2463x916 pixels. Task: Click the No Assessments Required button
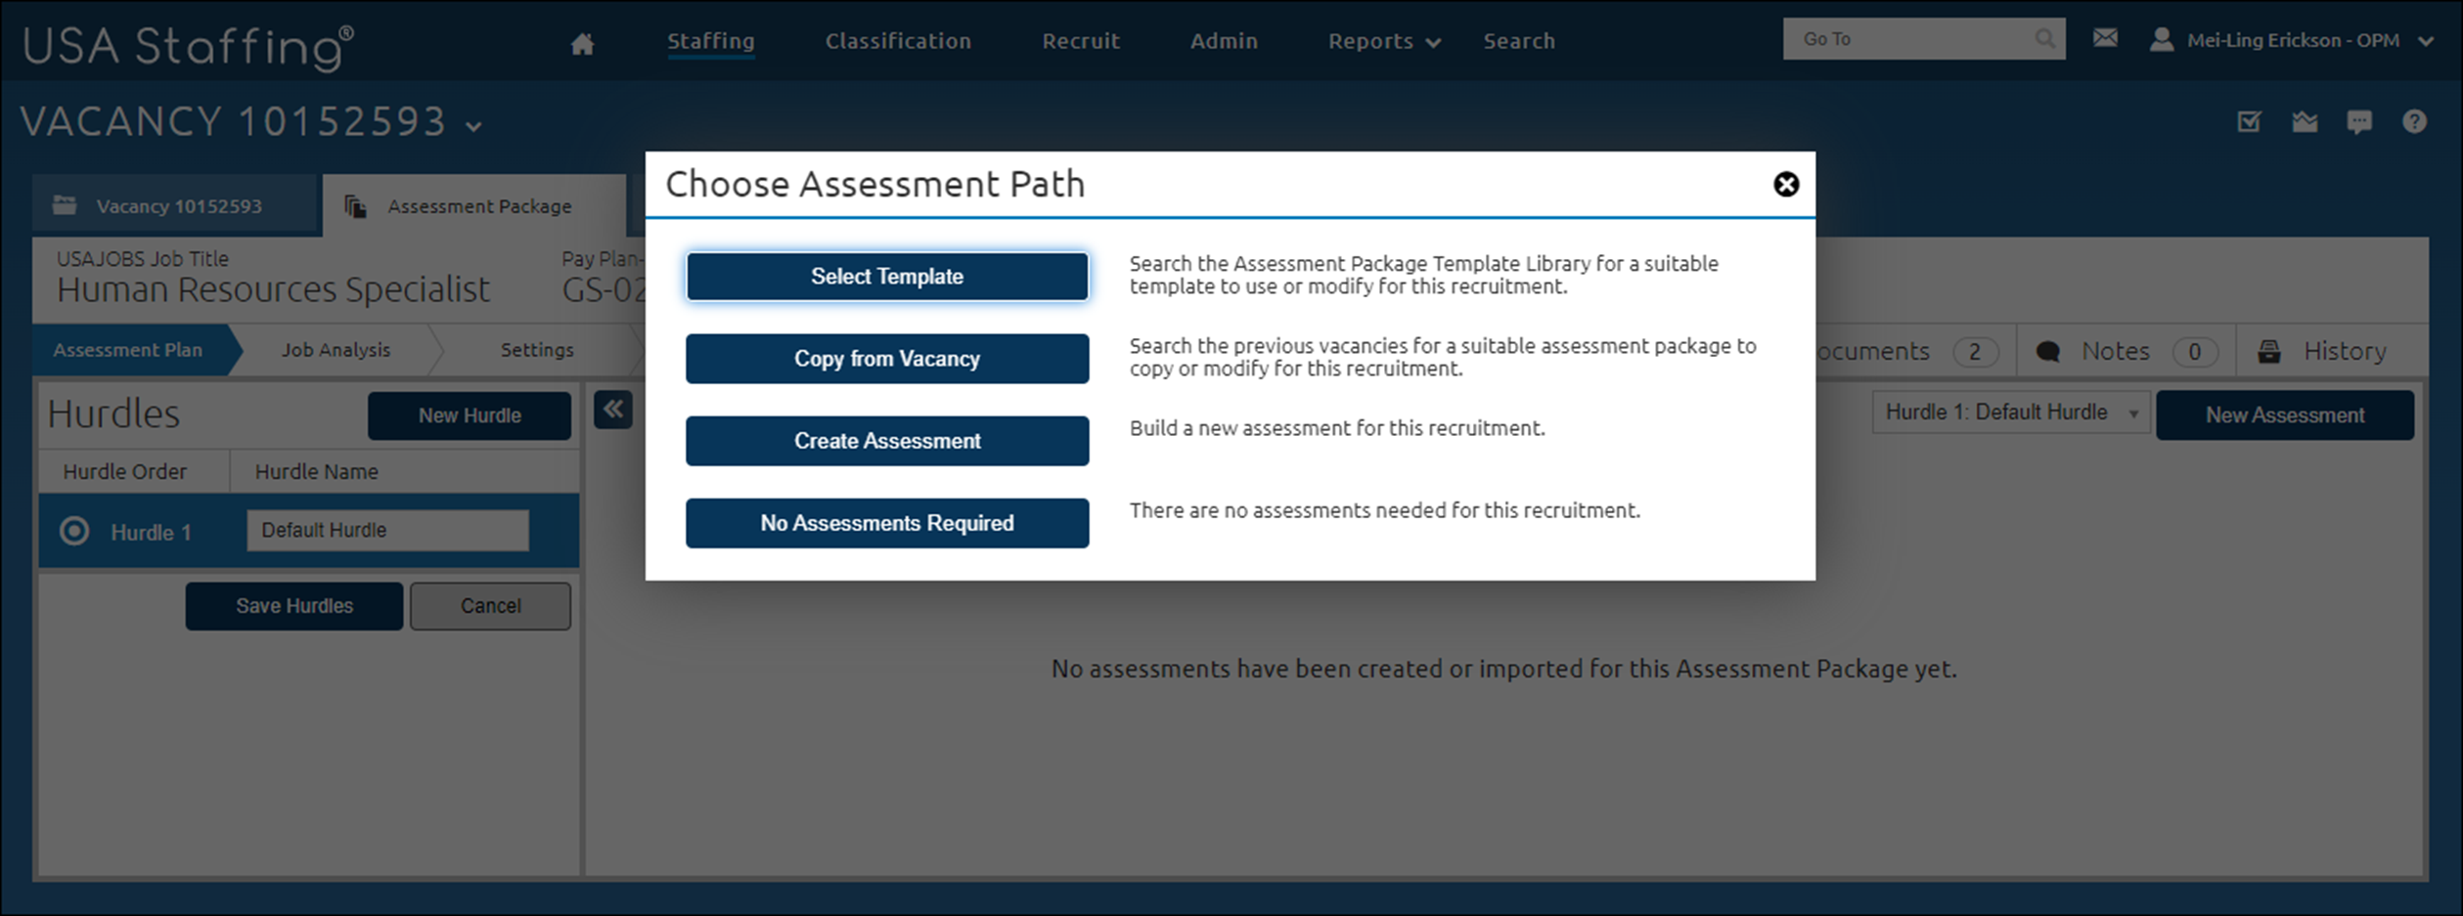click(886, 523)
